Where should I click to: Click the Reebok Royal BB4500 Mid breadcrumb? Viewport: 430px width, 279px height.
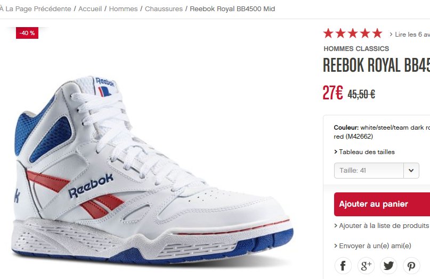232,9
